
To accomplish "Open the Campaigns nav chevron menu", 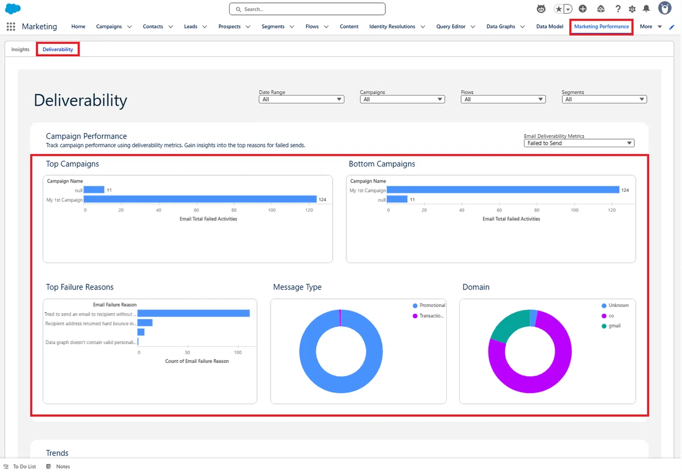I will [130, 27].
